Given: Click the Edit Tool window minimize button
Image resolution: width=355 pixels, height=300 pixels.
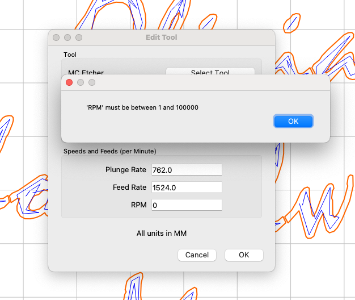Looking at the screenshot, I should [67, 37].
